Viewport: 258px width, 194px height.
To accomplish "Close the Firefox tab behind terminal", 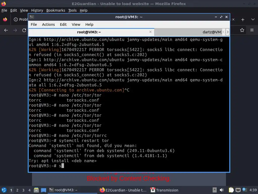I will (x=233, y=20).
